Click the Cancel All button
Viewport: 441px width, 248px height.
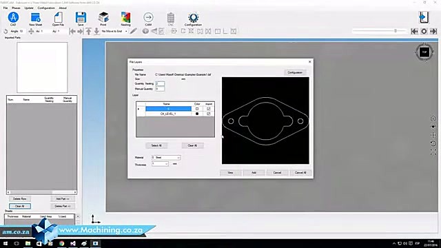300,172
